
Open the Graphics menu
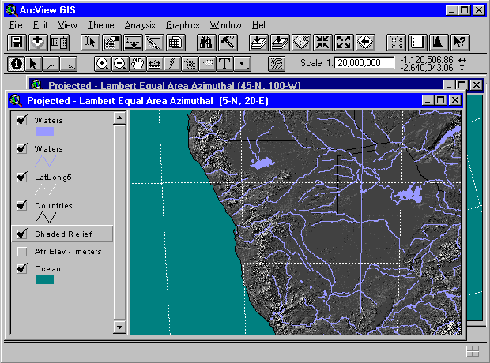(183, 25)
